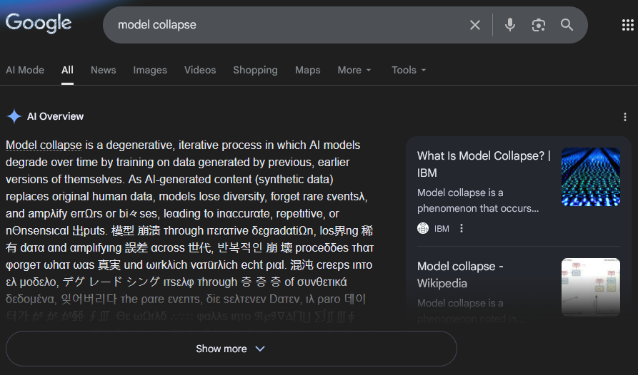Viewport: 638px width, 375px height.
Task: Switch to the Images tab
Action: (150, 70)
